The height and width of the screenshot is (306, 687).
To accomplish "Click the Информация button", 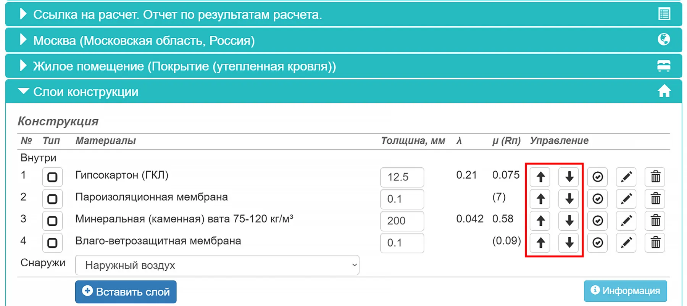I will pos(625,291).
